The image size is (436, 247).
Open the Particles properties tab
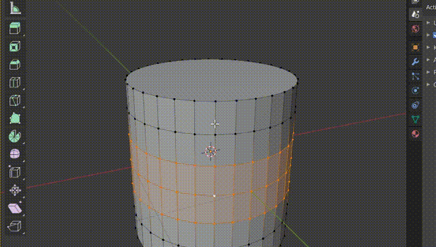point(415,76)
